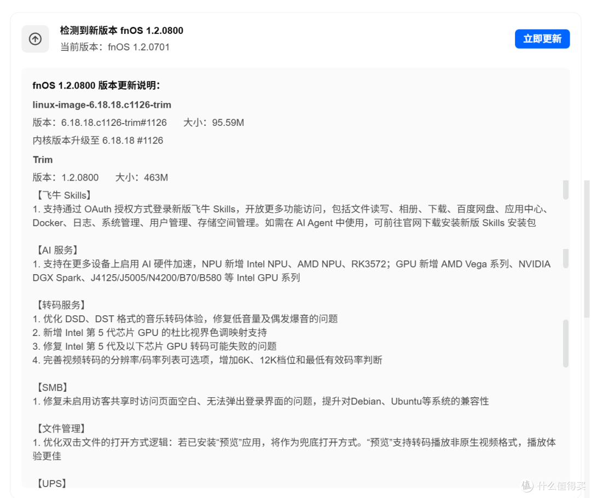Select heading 检测到新版本 fnOS 1.2.0800
591x498 pixels.
coord(121,31)
